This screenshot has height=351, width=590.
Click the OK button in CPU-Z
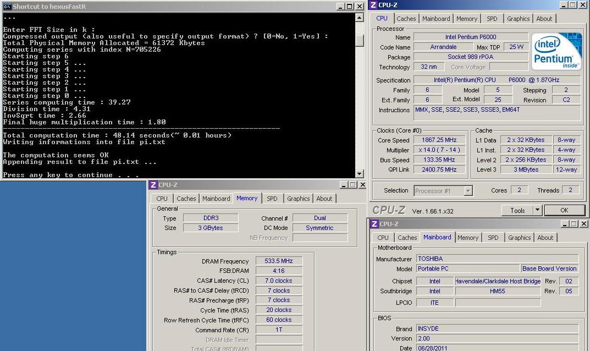pos(564,210)
